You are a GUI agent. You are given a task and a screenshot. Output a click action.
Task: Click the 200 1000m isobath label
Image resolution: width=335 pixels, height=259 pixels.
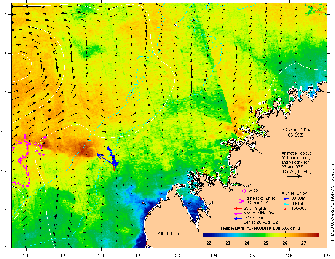(x=168, y=233)
